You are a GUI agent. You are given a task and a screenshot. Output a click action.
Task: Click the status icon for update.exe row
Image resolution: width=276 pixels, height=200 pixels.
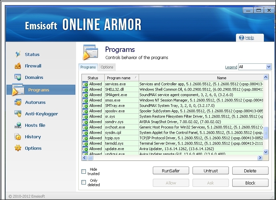85,149
